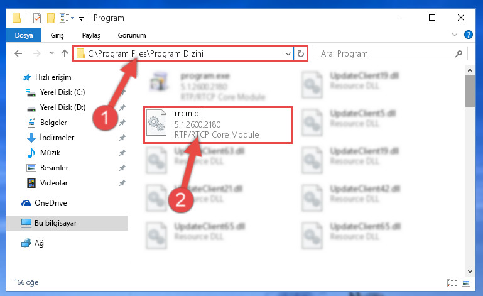Image resolution: width=483 pixels, height=296 pixels.
Task: Expand the ribbon with chevron
Action: (454, 35)
